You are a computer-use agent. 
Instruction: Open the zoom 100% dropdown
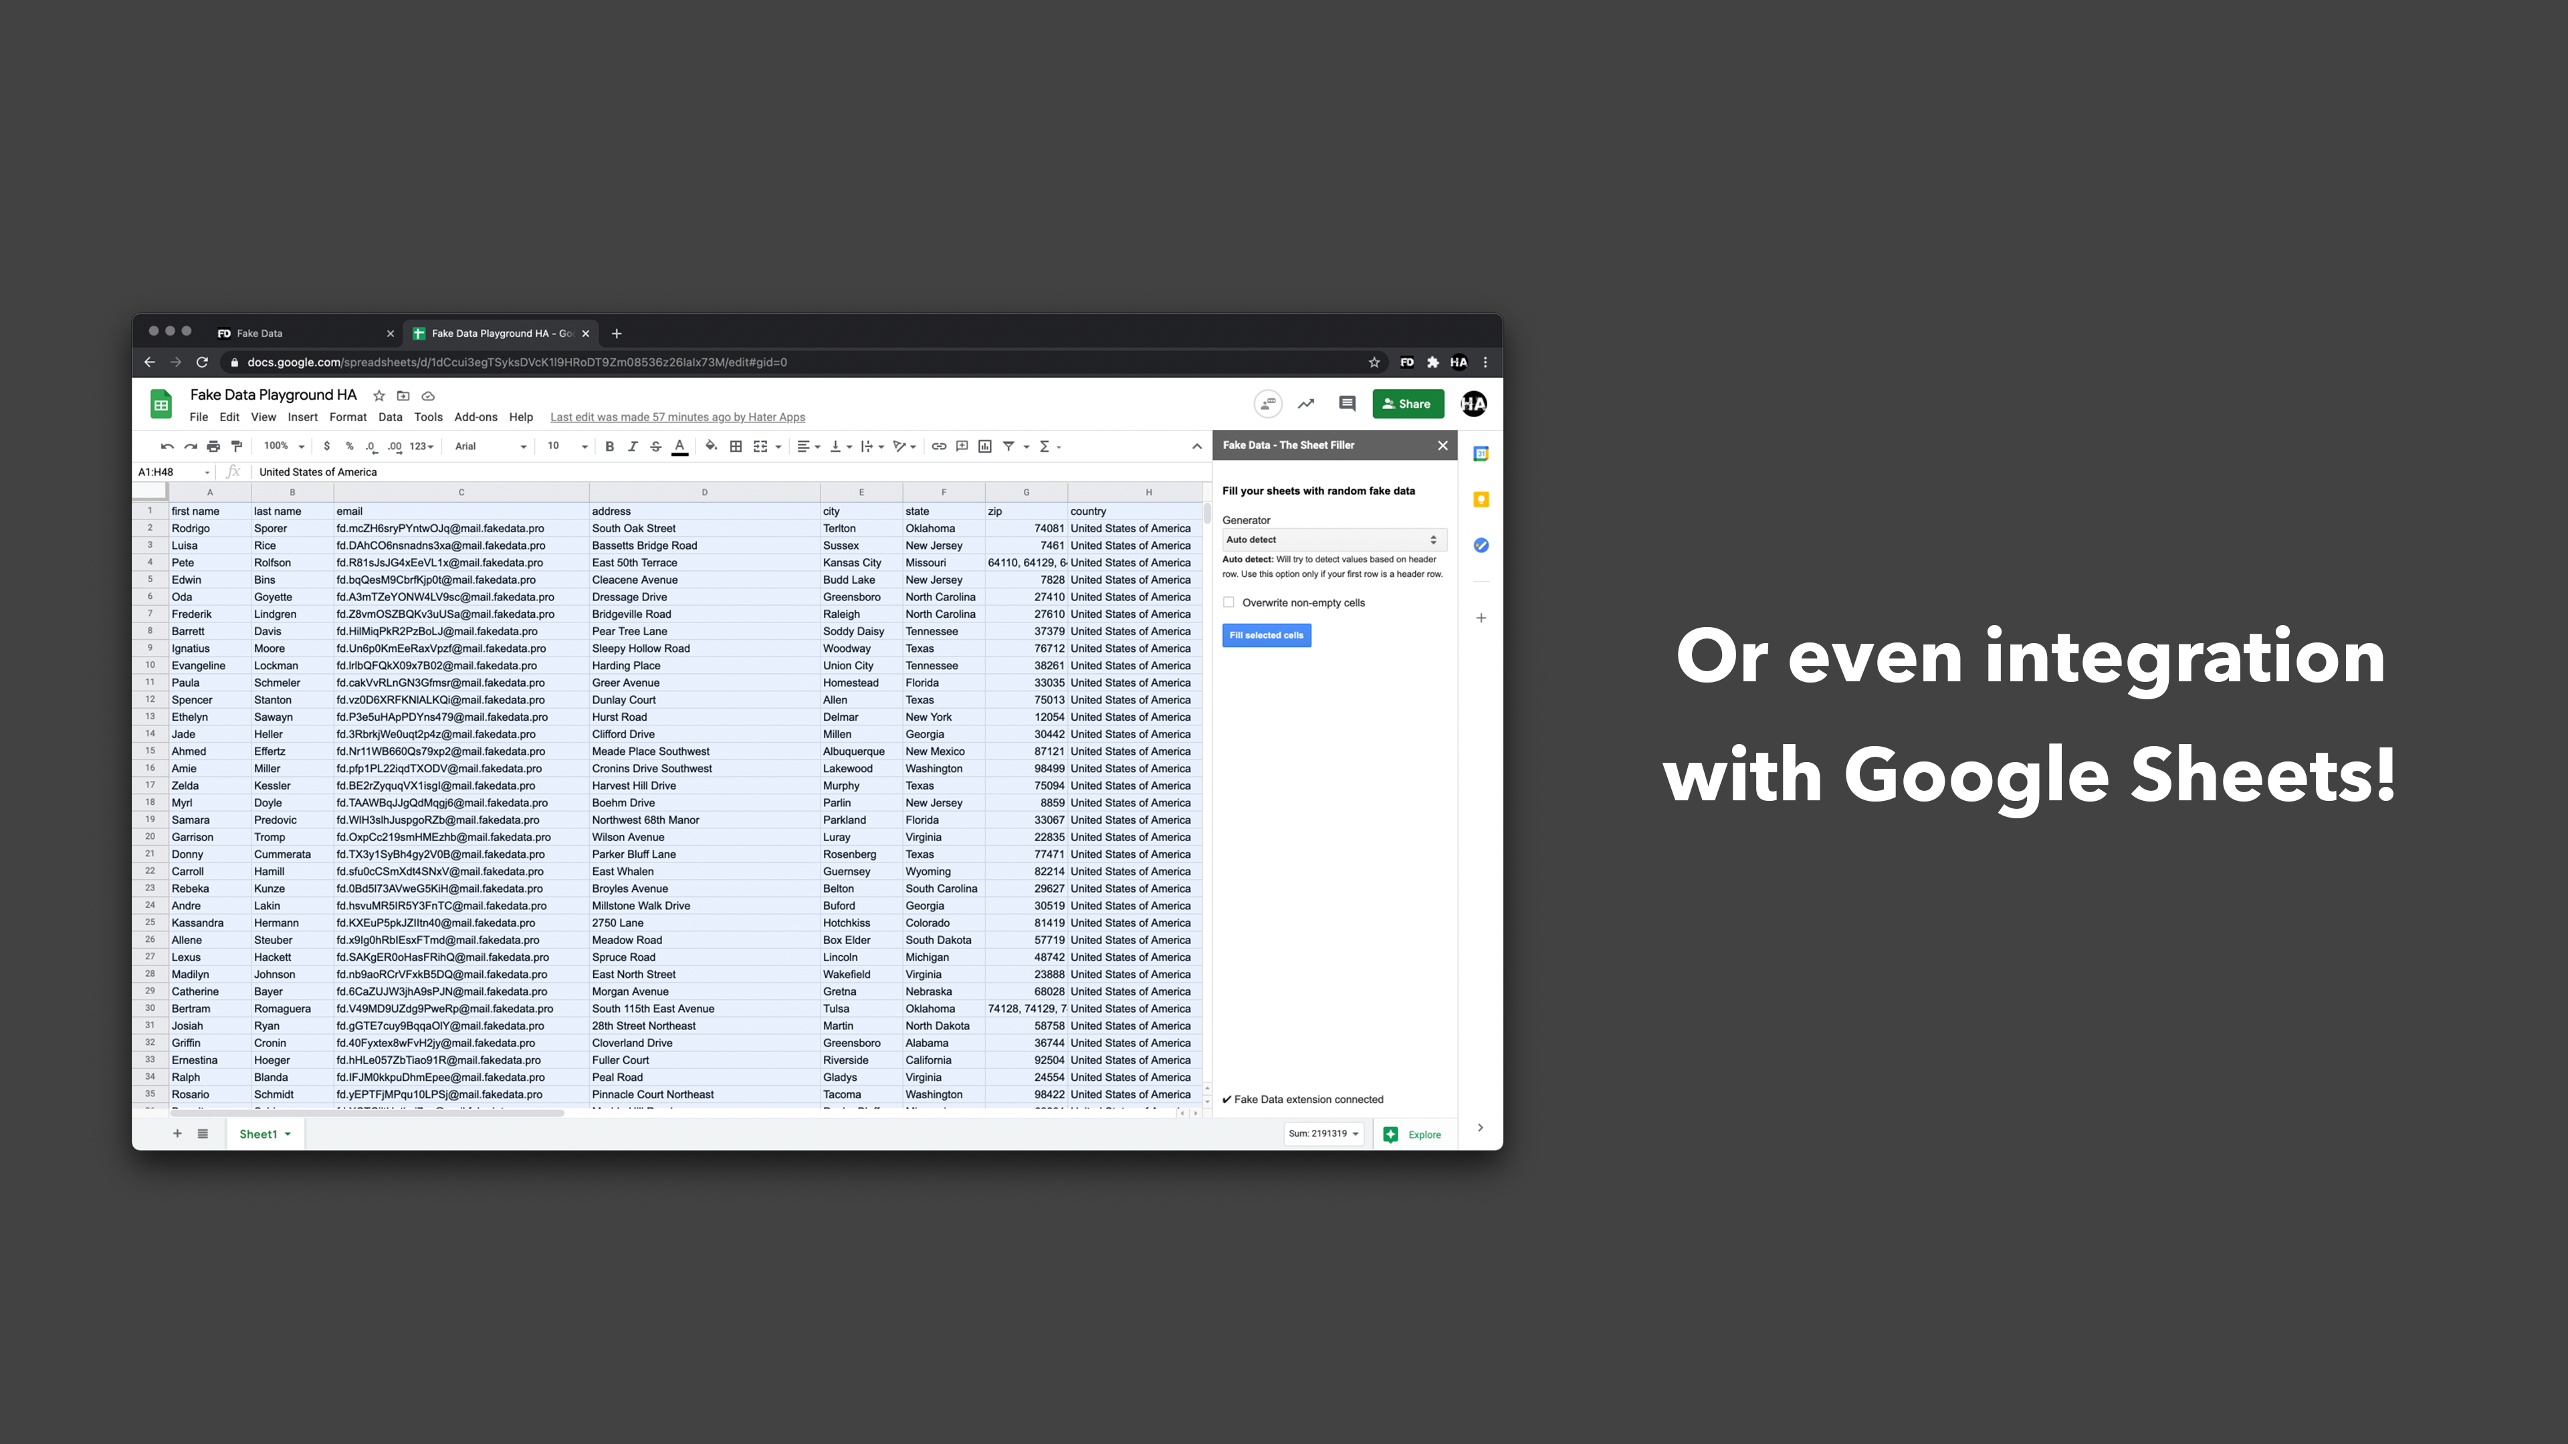[x=283, y=447]
